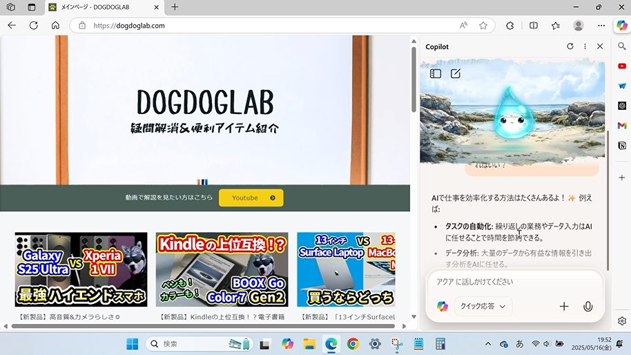Click the horizontal scrollbar under the page
Viewport: 631px width, 355px height.
200,326
